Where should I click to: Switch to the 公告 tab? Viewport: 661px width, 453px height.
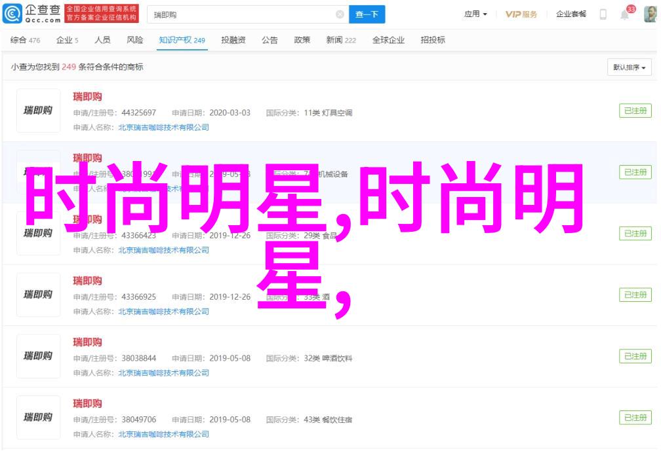(x=270, y=40)
